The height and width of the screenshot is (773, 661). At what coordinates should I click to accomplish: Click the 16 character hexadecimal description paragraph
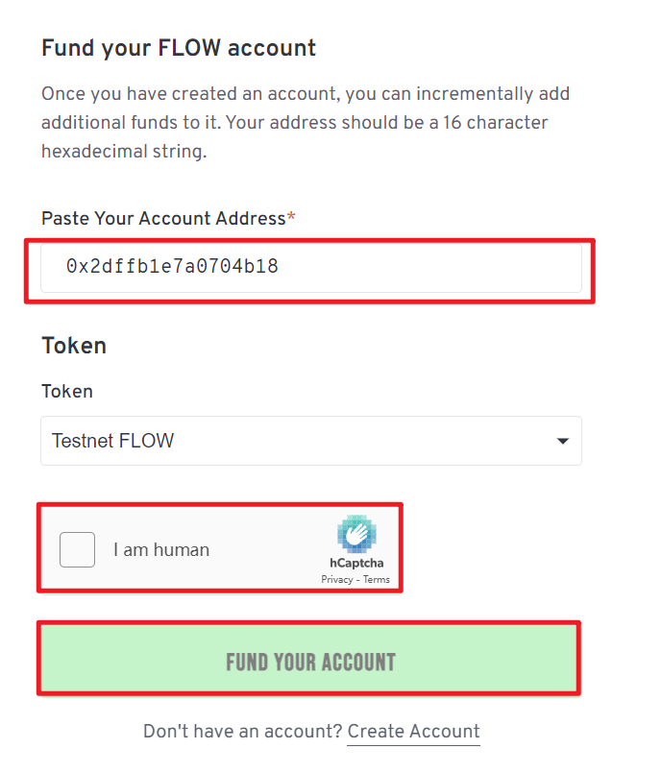coord(306,123)
